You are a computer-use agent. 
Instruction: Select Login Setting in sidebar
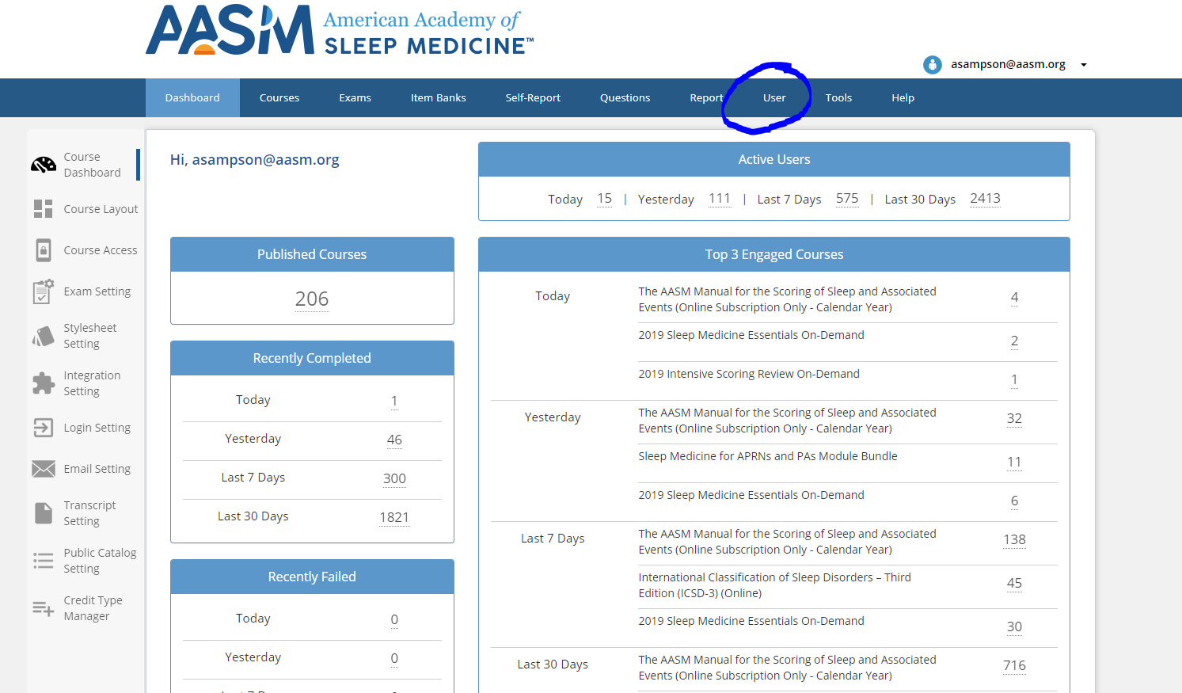tap(97, 428)
